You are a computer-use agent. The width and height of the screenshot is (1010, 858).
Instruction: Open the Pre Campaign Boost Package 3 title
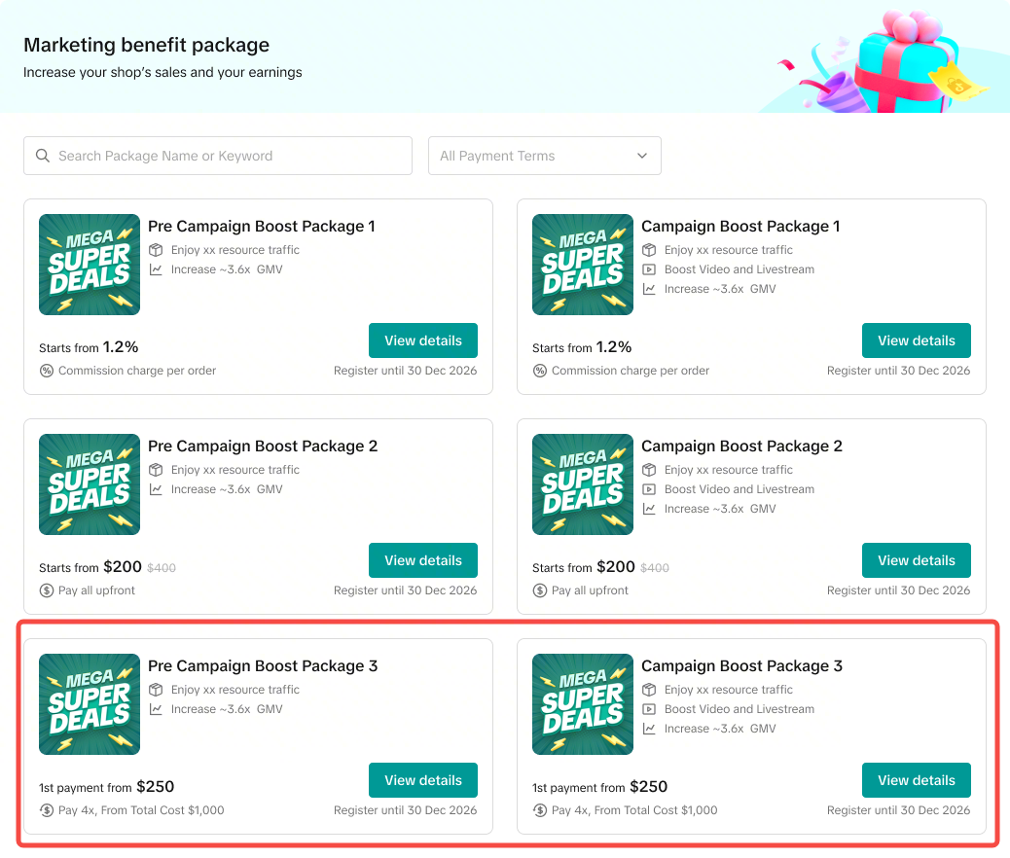coord(263,665)
